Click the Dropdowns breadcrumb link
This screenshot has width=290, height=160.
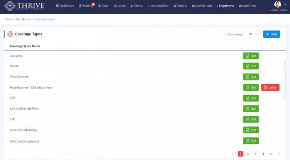click(x=23, y=19)
